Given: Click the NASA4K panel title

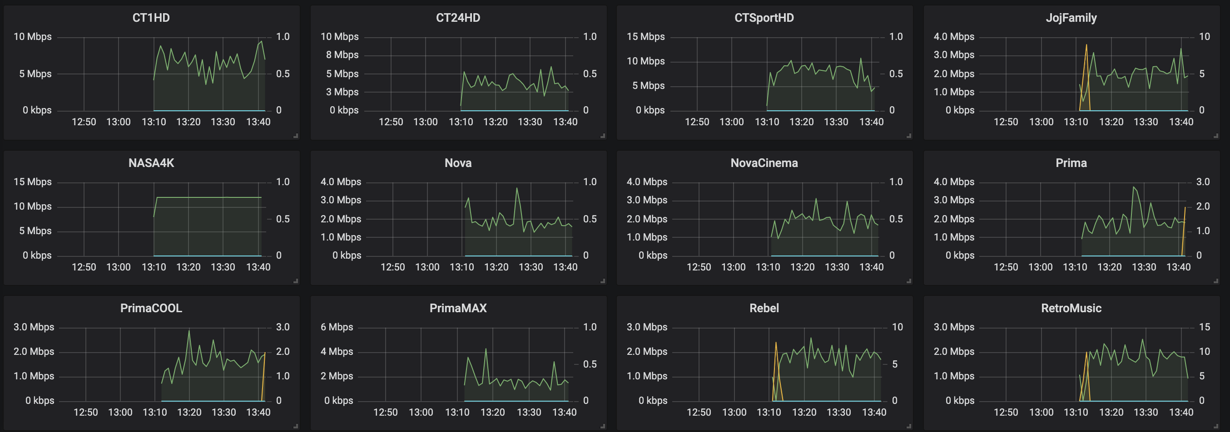Looking at the screenshot, I should click(151, 163).
